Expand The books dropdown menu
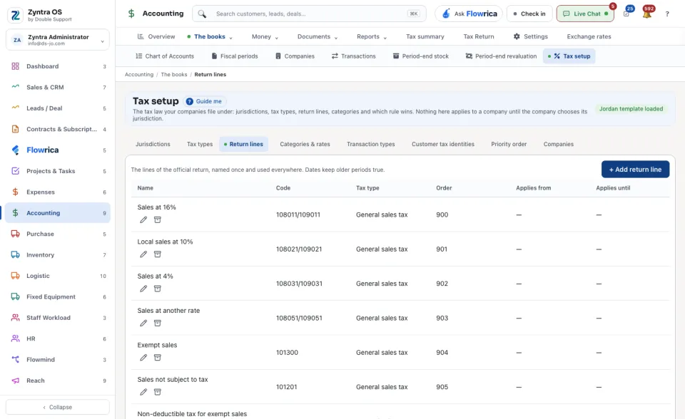The image size is (685, 419). click(x=210, y=36)
